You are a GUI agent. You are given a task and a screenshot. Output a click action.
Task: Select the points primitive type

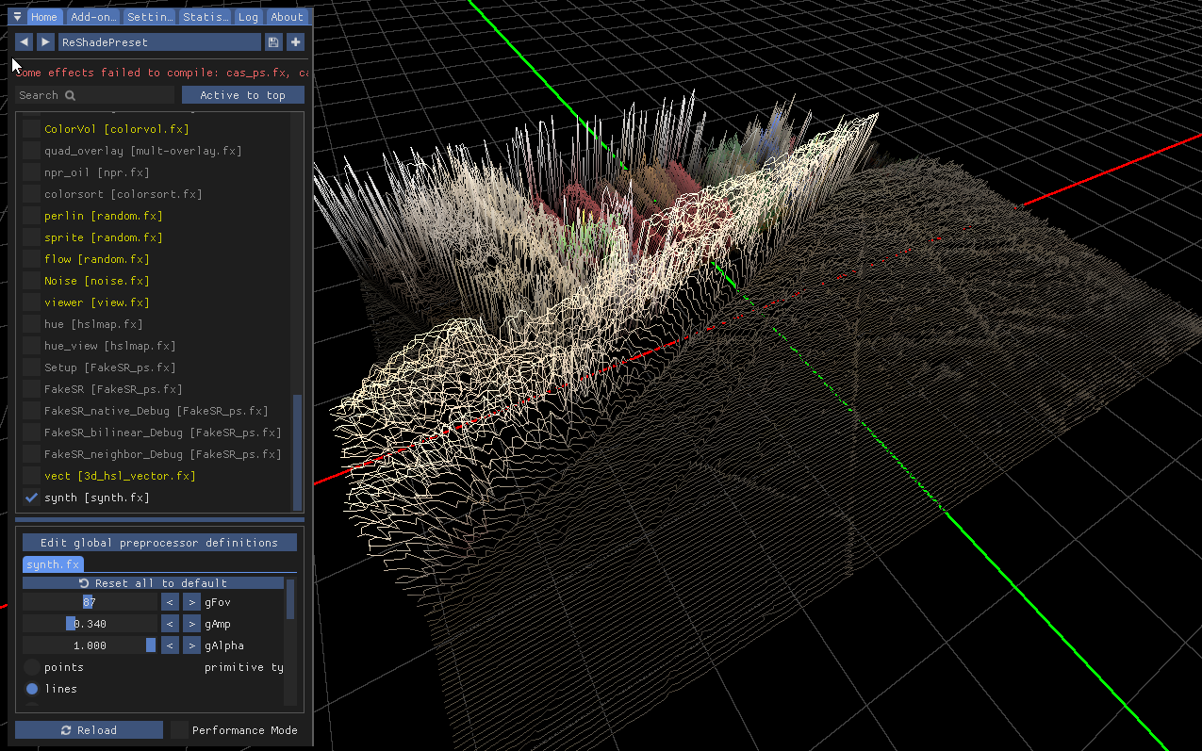[32, 667]
